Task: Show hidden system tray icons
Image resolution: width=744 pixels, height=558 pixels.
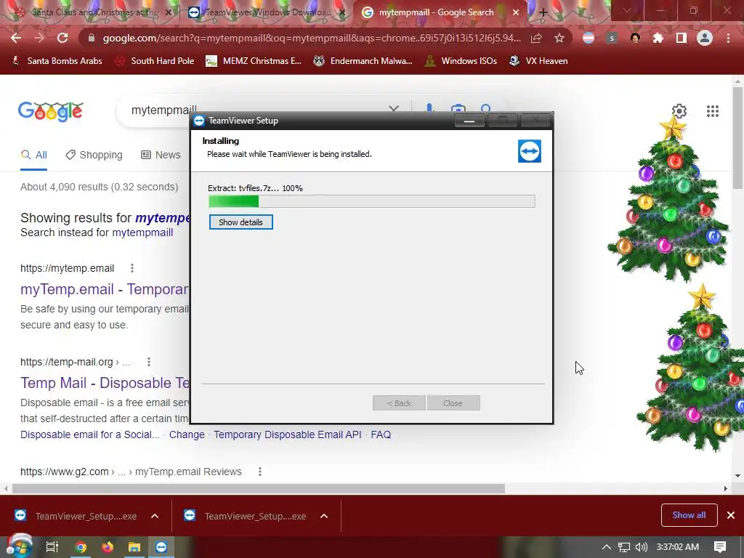Action: (x=607, y=547)
